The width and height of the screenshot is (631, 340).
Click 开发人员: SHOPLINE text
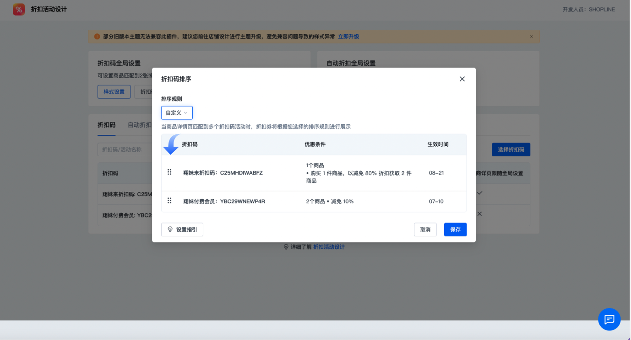click(589, 9)
